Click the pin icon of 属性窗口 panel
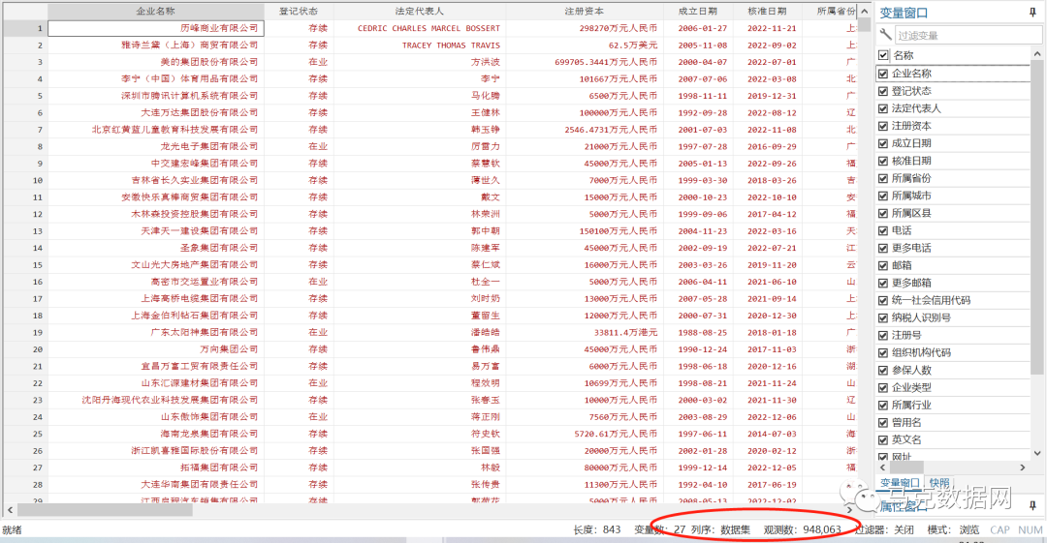This screenshot has width=1047, height=543. coord(1033,505)
